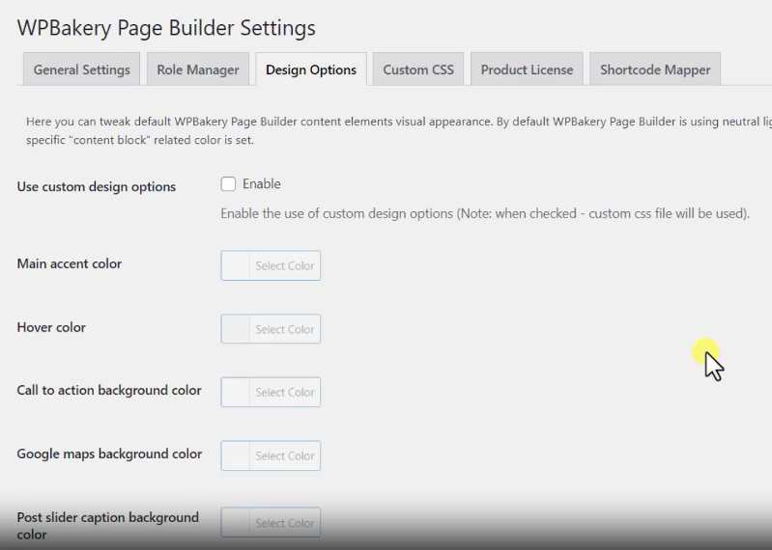Click the "WPBakery Page Builder Settings" heading
The image size is (772, 550).
click(x=166, y=28)
